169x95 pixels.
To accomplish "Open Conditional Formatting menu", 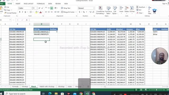I will tap(100, 10).
